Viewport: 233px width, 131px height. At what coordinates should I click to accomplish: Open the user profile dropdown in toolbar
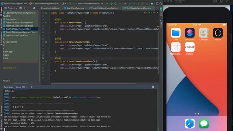click(x=64, y=3)
